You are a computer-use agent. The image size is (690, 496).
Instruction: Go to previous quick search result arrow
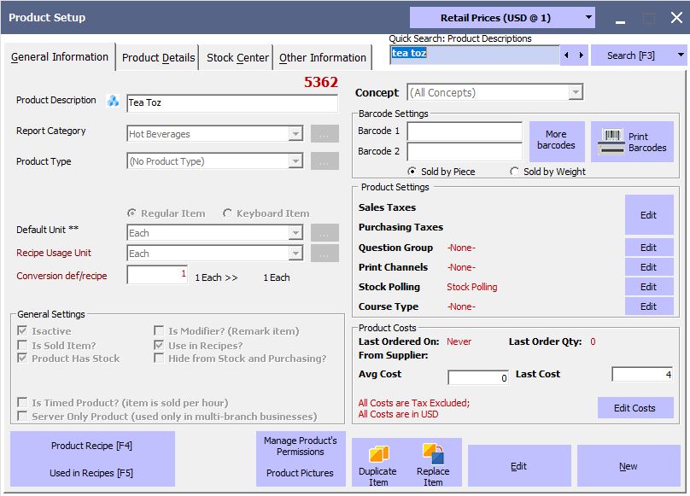pos(567,55)
